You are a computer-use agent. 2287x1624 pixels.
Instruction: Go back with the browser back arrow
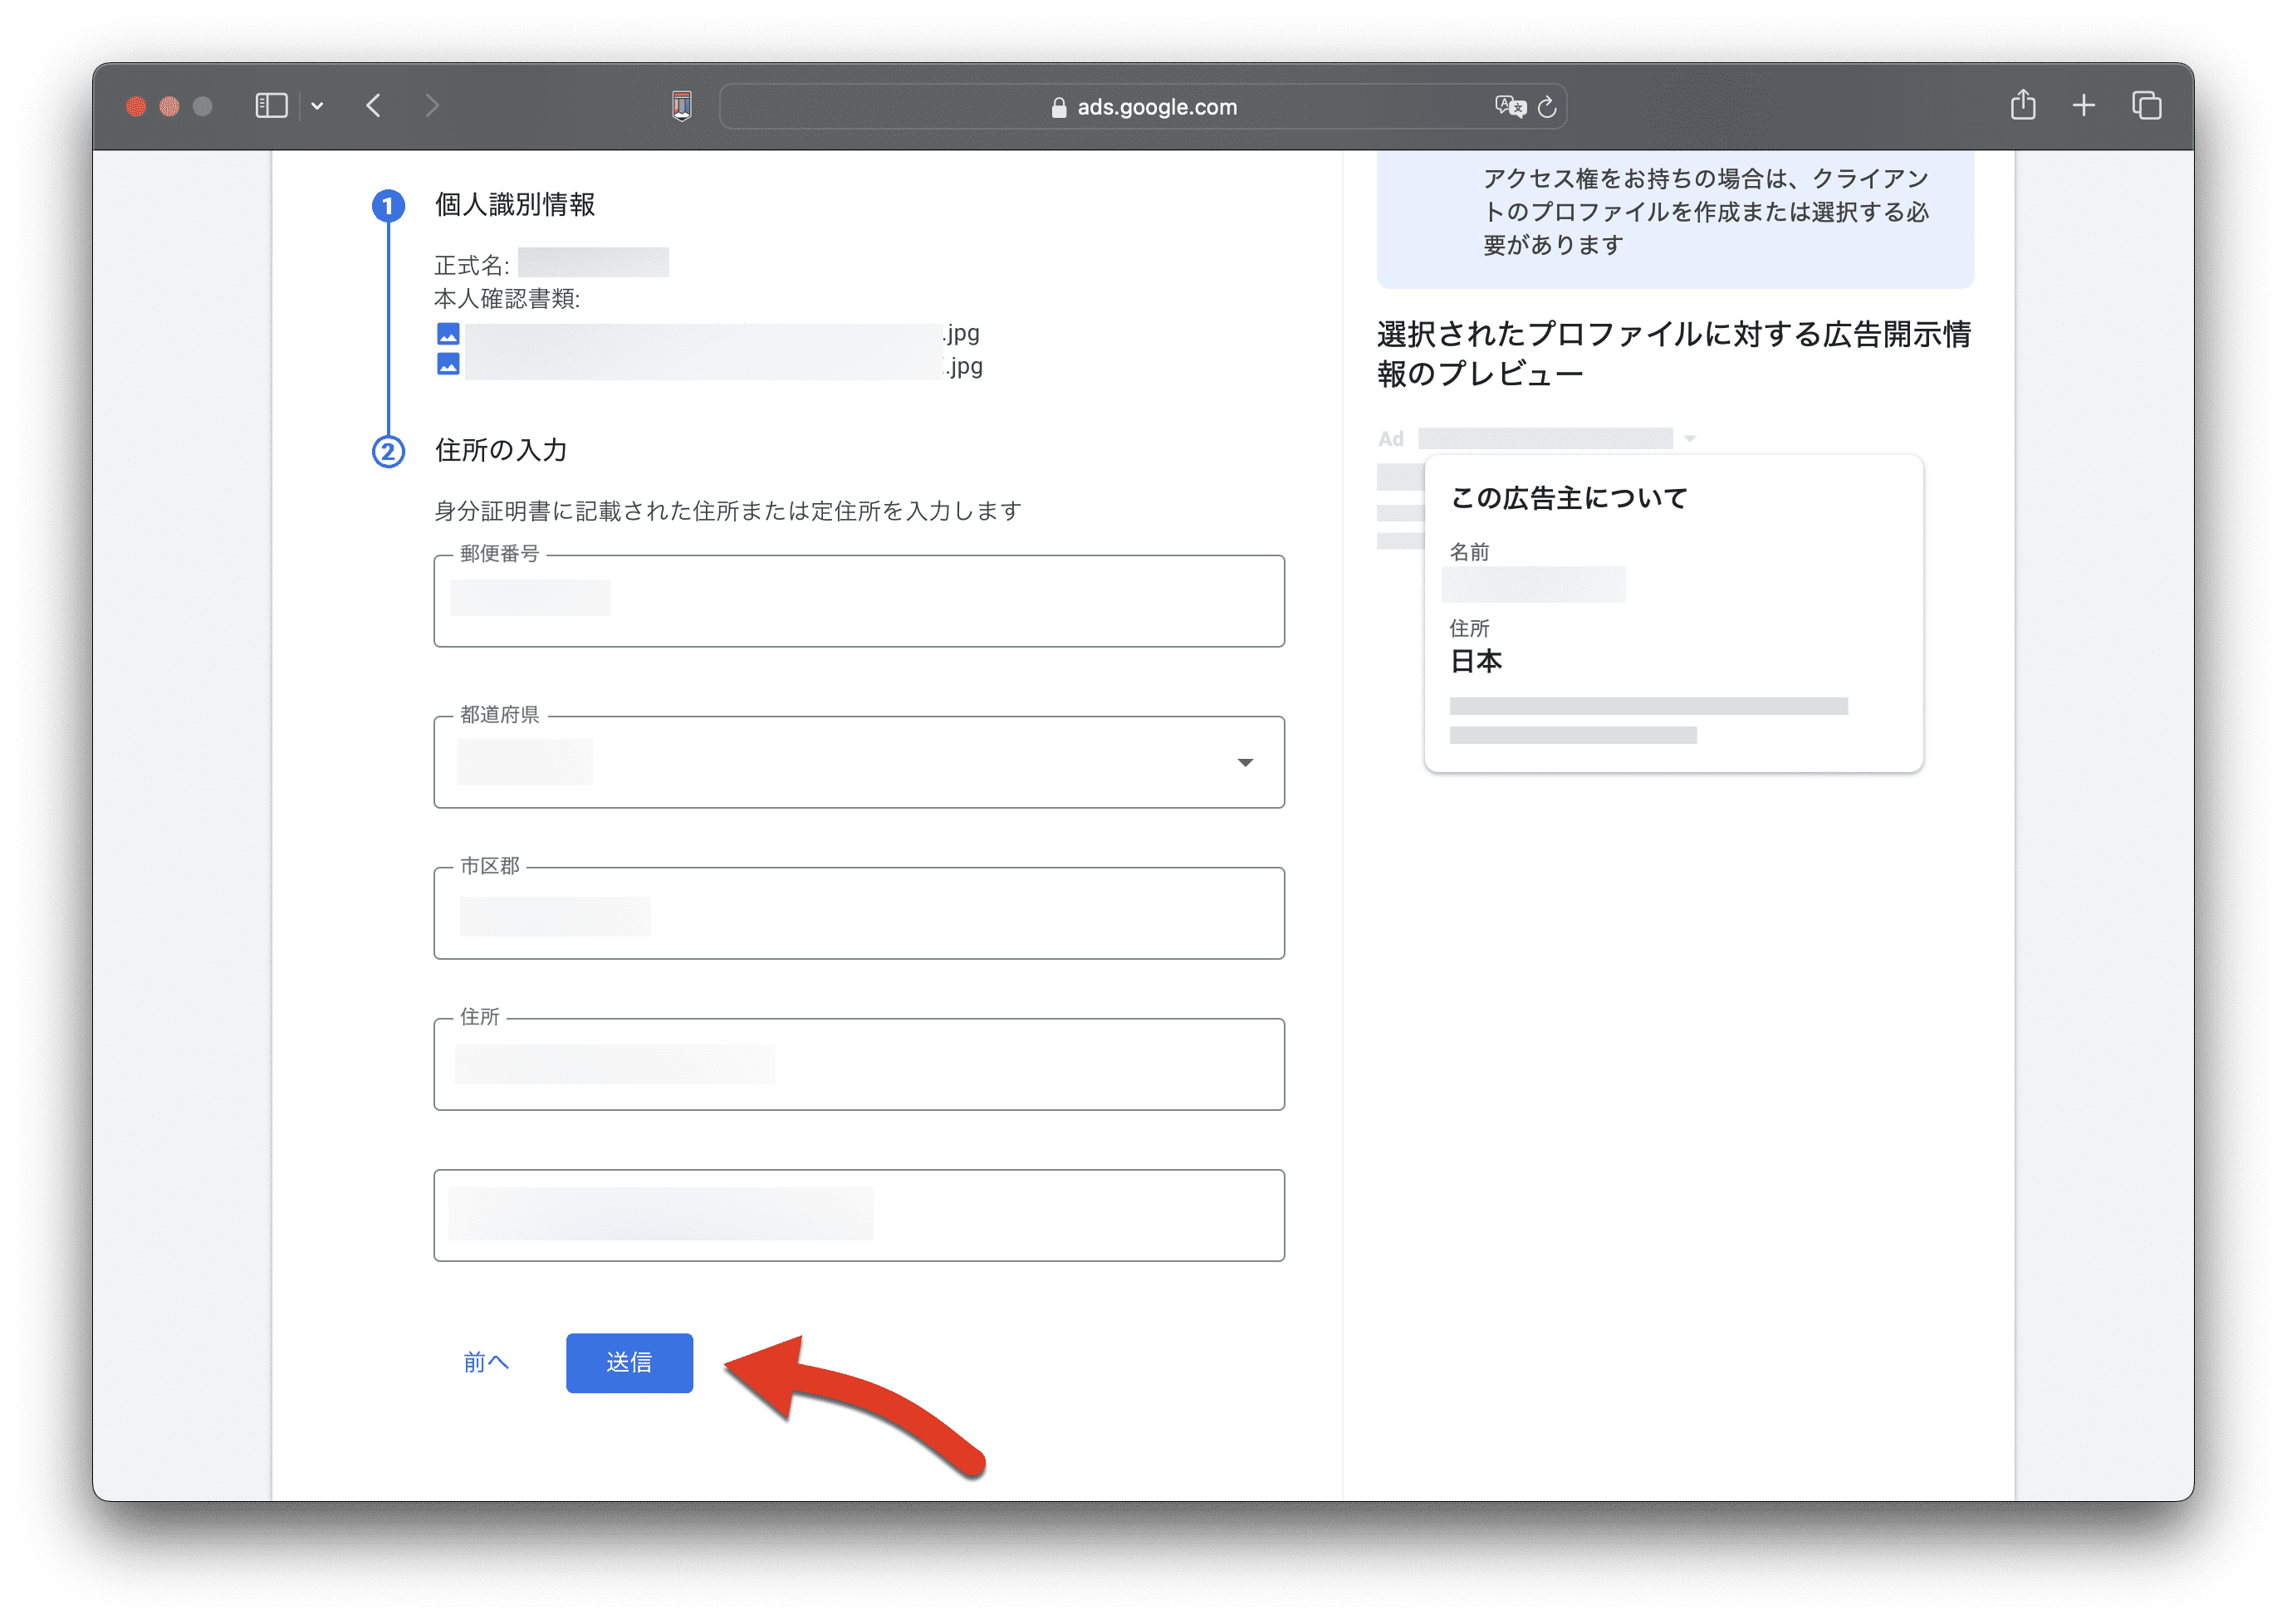374,106
